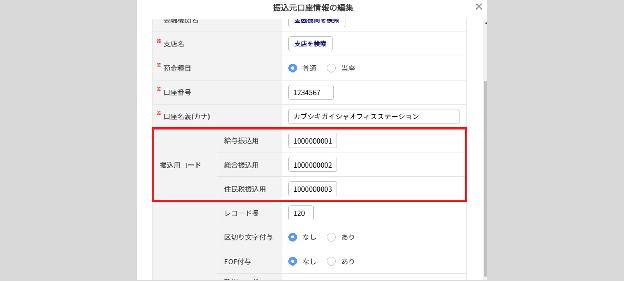The image size is (624, 281).
Task: Click the 総合振込用 code field
Action: [312, 165]
